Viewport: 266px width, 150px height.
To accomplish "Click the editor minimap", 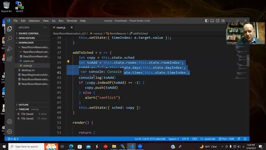I will click(x=241, y=62).
